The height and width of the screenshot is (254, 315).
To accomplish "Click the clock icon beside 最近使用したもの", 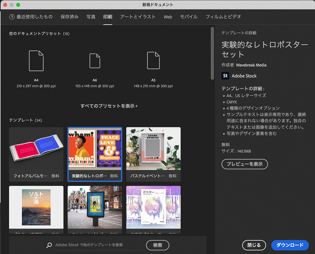I will pos(12,17).
